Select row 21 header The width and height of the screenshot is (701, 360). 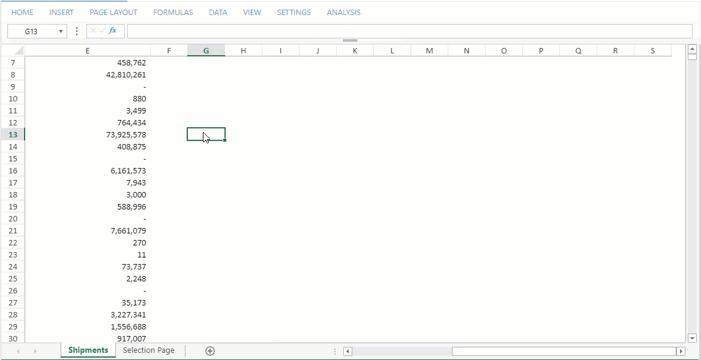coord(13,230)
